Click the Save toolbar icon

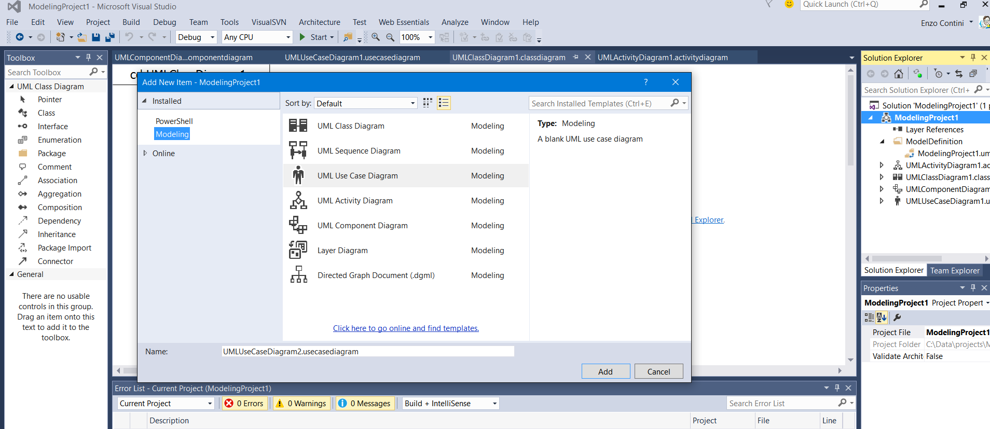coord(96,37)
